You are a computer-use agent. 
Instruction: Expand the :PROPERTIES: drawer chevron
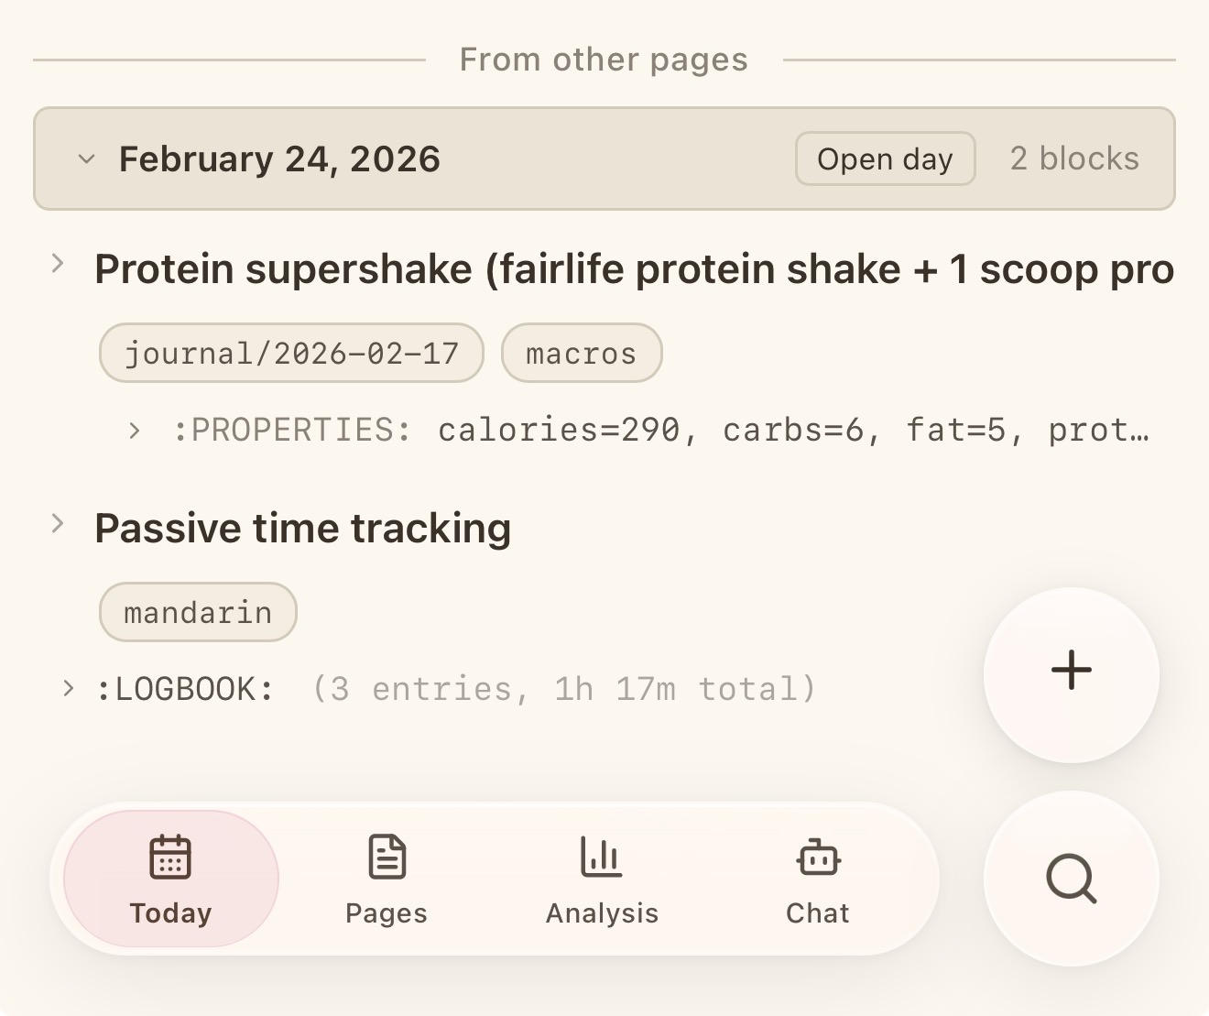tap(135, 430)
